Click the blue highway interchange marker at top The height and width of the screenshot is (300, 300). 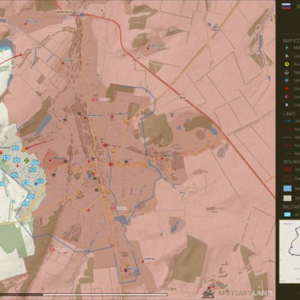[82, 15]
